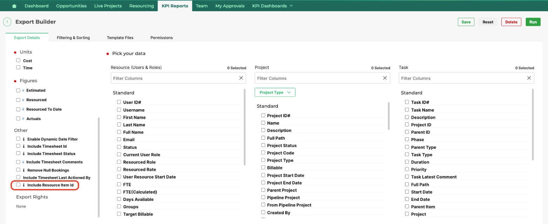The width and height of the screenshot is (548, 224).
Task: Enable the Estimated figures checkbox
Action: [x=18, y=90]
